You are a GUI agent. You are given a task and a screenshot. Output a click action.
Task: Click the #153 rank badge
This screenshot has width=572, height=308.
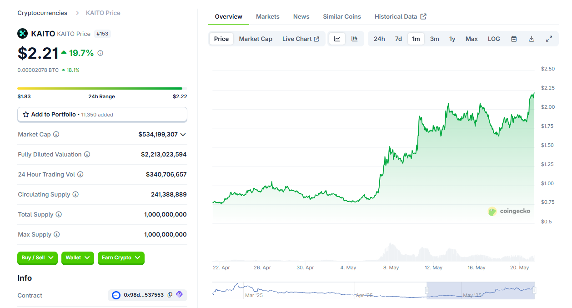[x=102, y=34]
